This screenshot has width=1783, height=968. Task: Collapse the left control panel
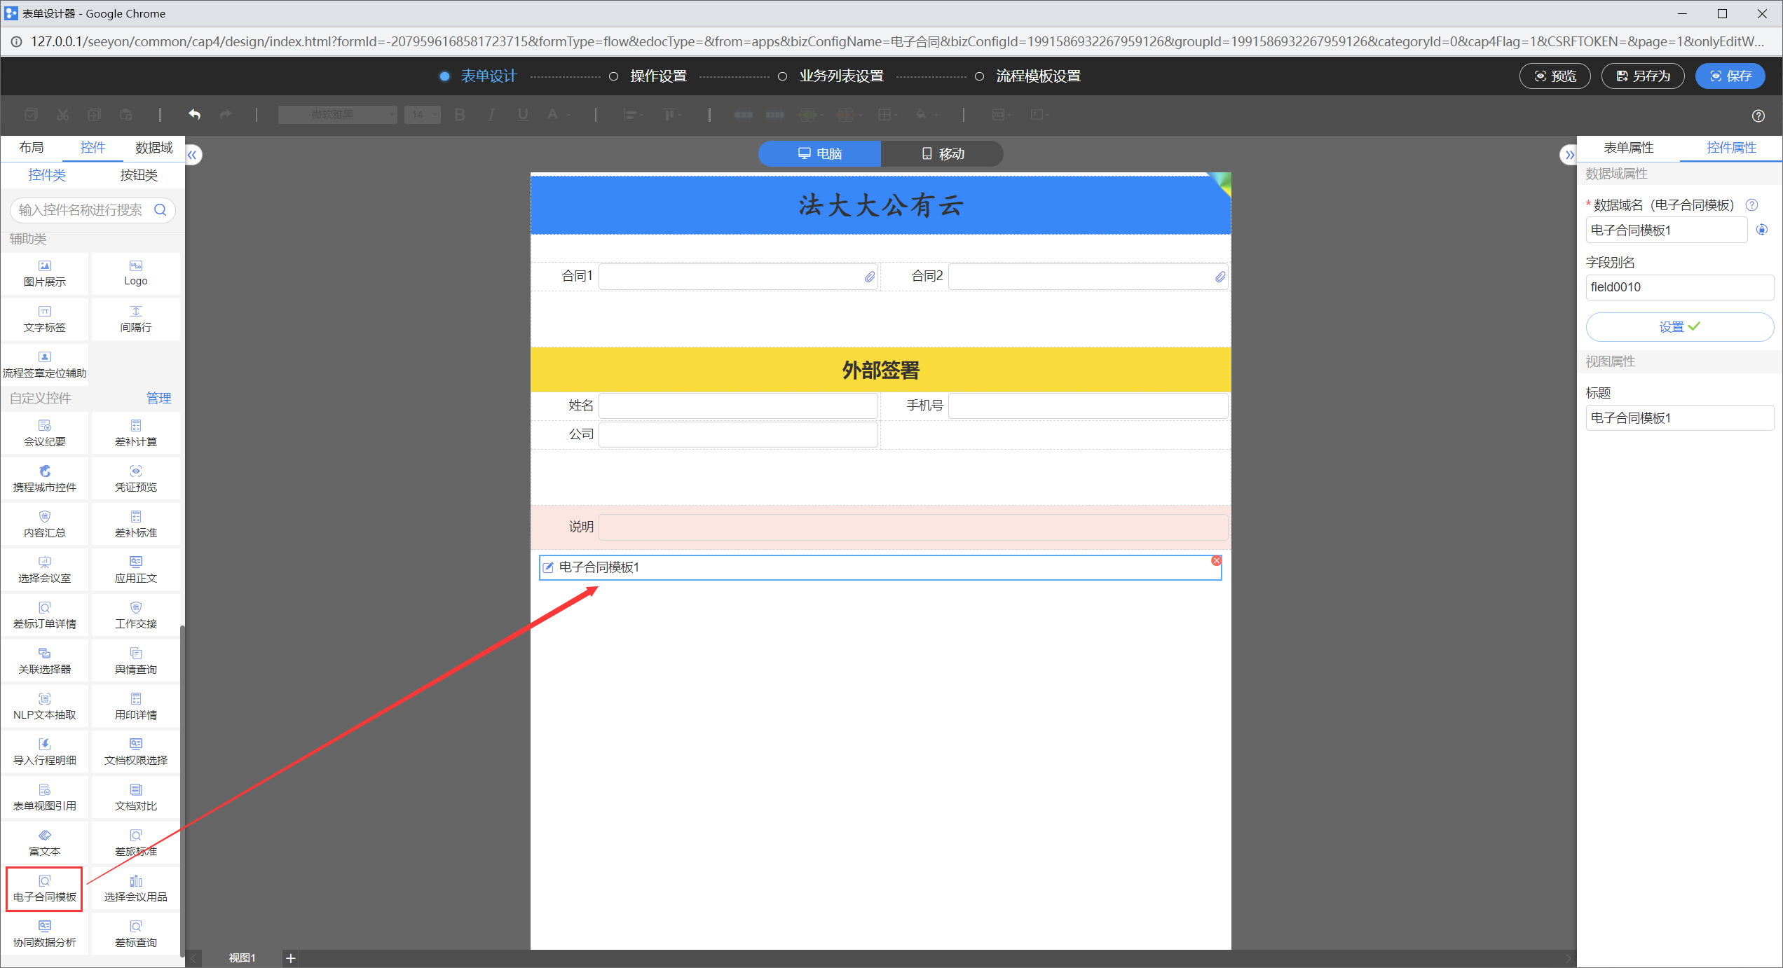click(193, 155)
